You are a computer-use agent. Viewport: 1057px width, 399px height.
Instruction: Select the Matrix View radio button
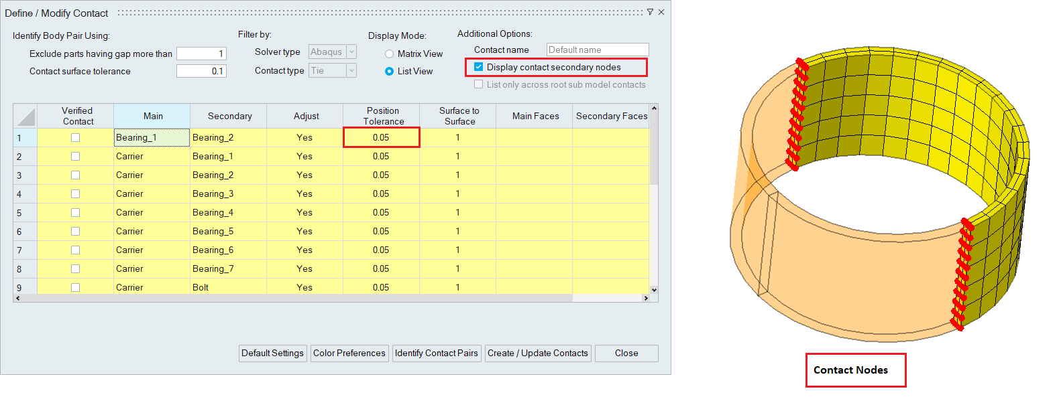tap(389, 54)
